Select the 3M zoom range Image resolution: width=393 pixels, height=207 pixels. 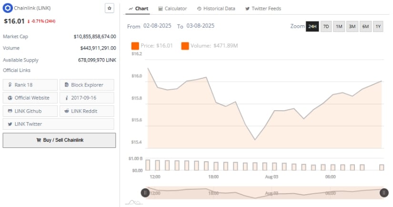coord(352,26)
